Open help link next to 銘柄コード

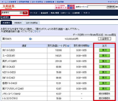click(85, 7)
